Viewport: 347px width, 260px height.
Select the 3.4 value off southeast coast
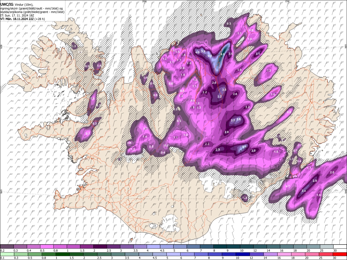304,191
